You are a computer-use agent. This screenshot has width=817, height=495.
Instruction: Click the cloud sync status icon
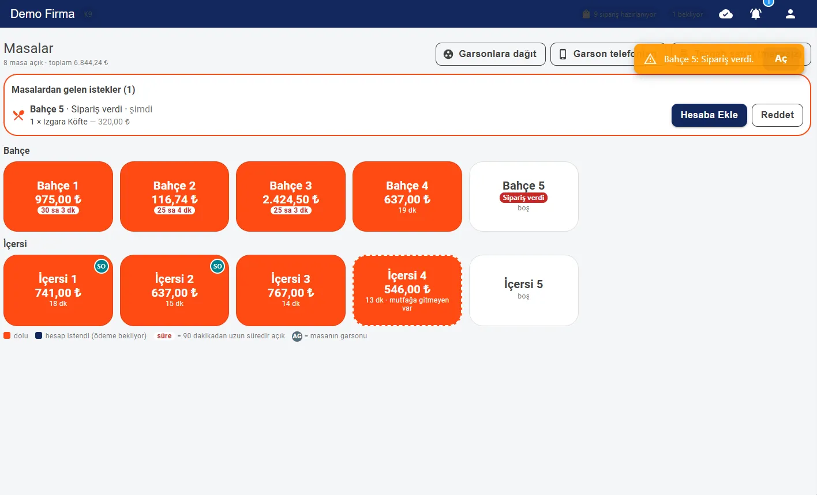[726, 14]
